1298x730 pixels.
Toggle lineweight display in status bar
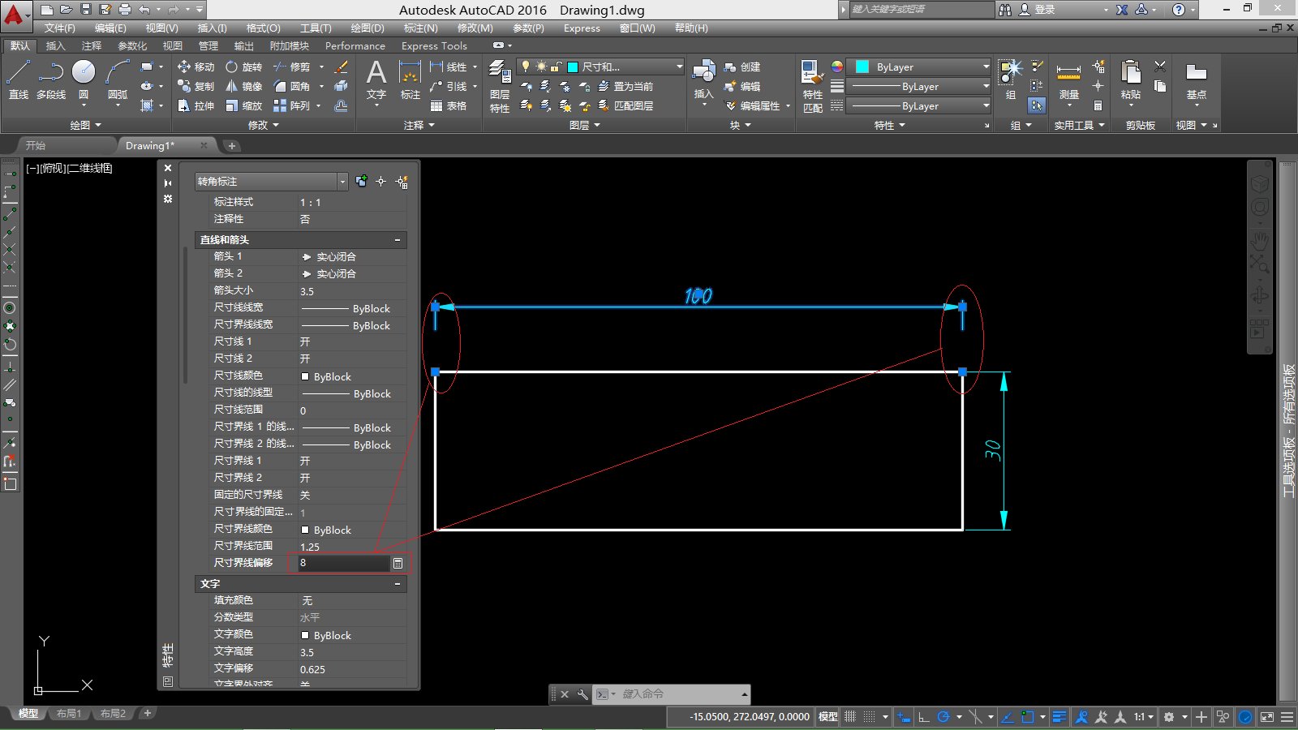1059,717
